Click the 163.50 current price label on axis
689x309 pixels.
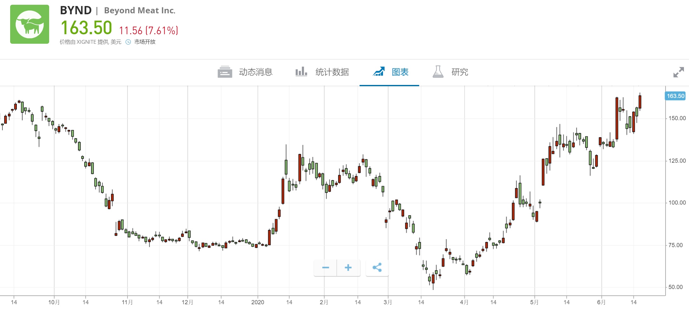click(675, 96)
